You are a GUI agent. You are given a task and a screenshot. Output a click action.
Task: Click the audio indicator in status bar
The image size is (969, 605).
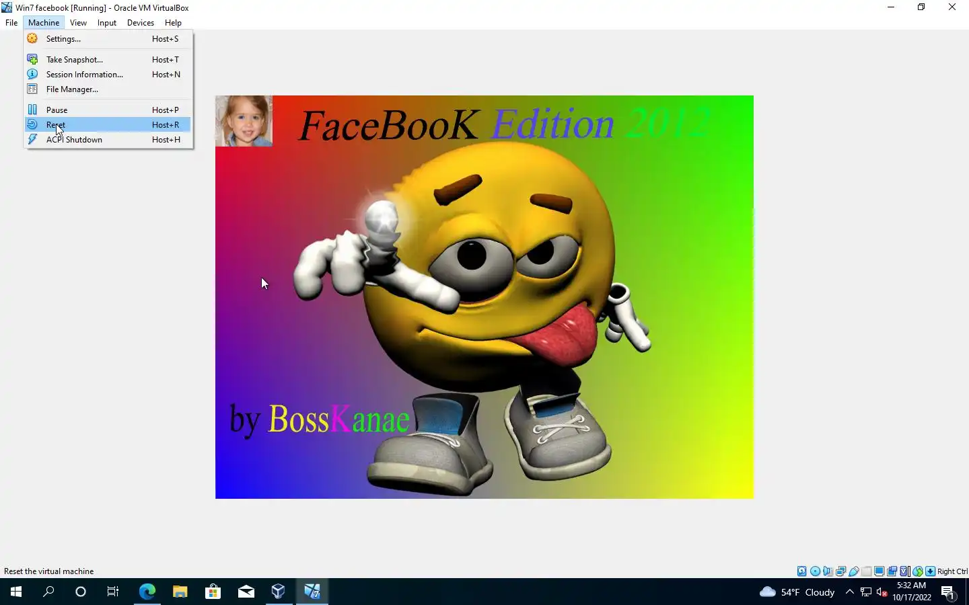(x=828, y=571)
